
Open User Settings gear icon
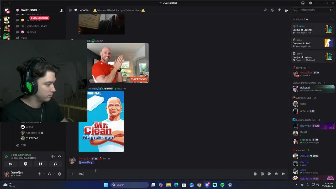coord(60,174)
